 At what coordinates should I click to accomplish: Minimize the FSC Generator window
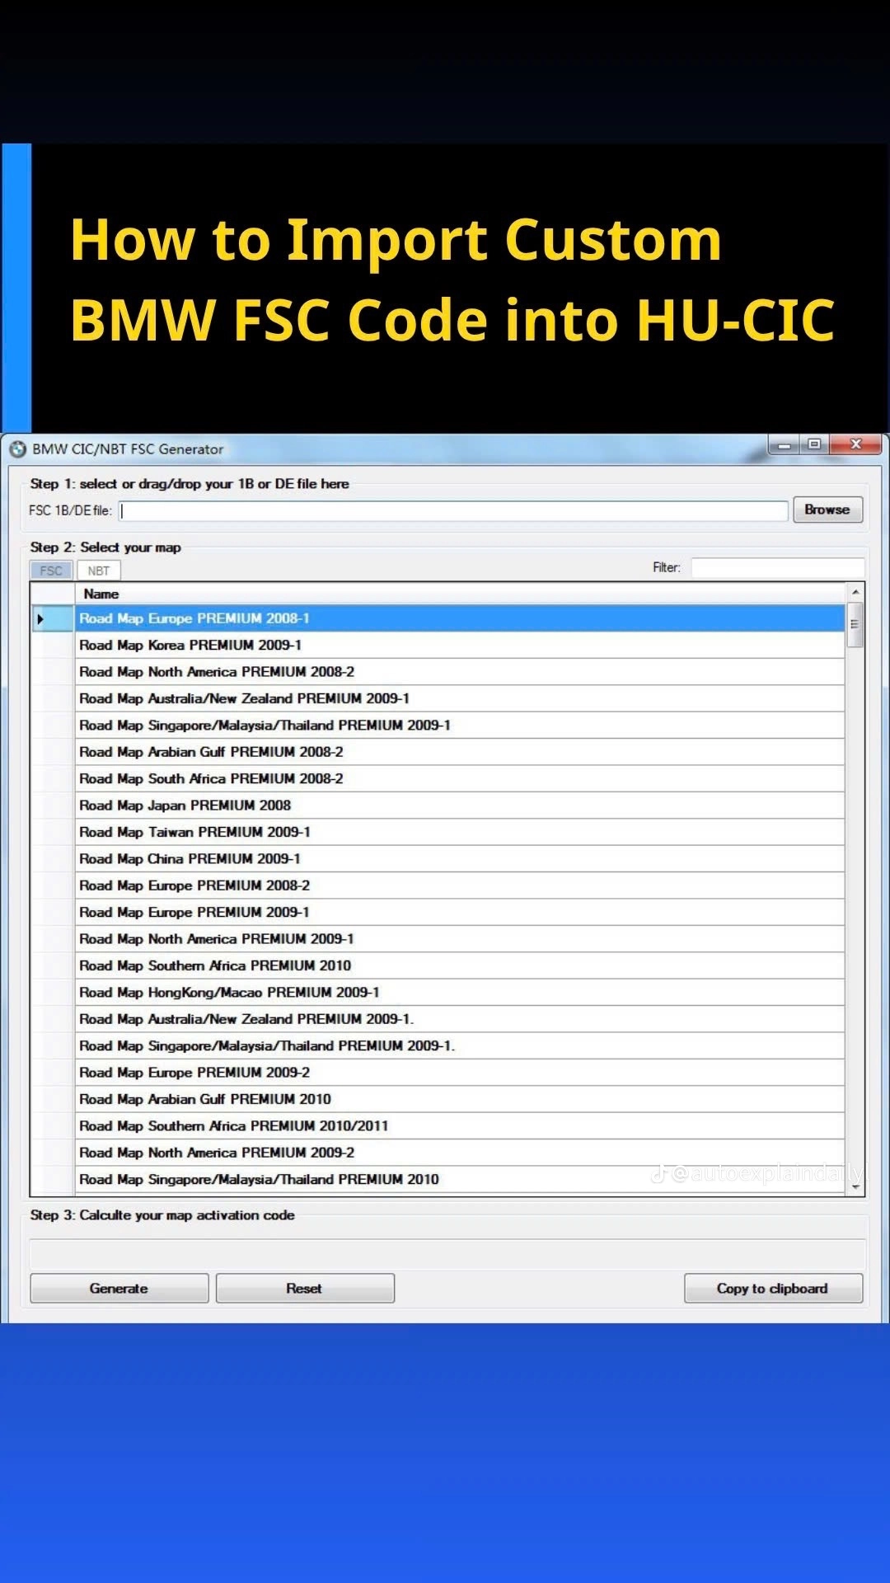[x=784, y=445]
